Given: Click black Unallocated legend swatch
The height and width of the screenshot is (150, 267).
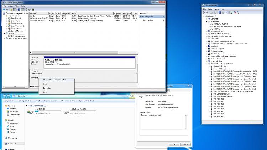Looking at the screenshot, I should point(31,87).
